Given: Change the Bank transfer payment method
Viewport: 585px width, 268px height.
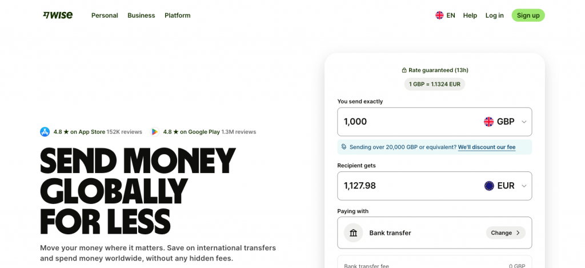Looking at the screenshot, I should [506, 233].
